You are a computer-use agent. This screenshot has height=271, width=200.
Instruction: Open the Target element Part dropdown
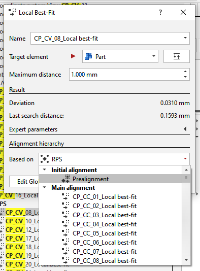coord(120,56)
